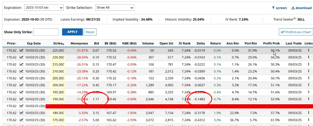Click the 36.7% annualized return value
313x126 pixels.
click(x=234, y=120)
